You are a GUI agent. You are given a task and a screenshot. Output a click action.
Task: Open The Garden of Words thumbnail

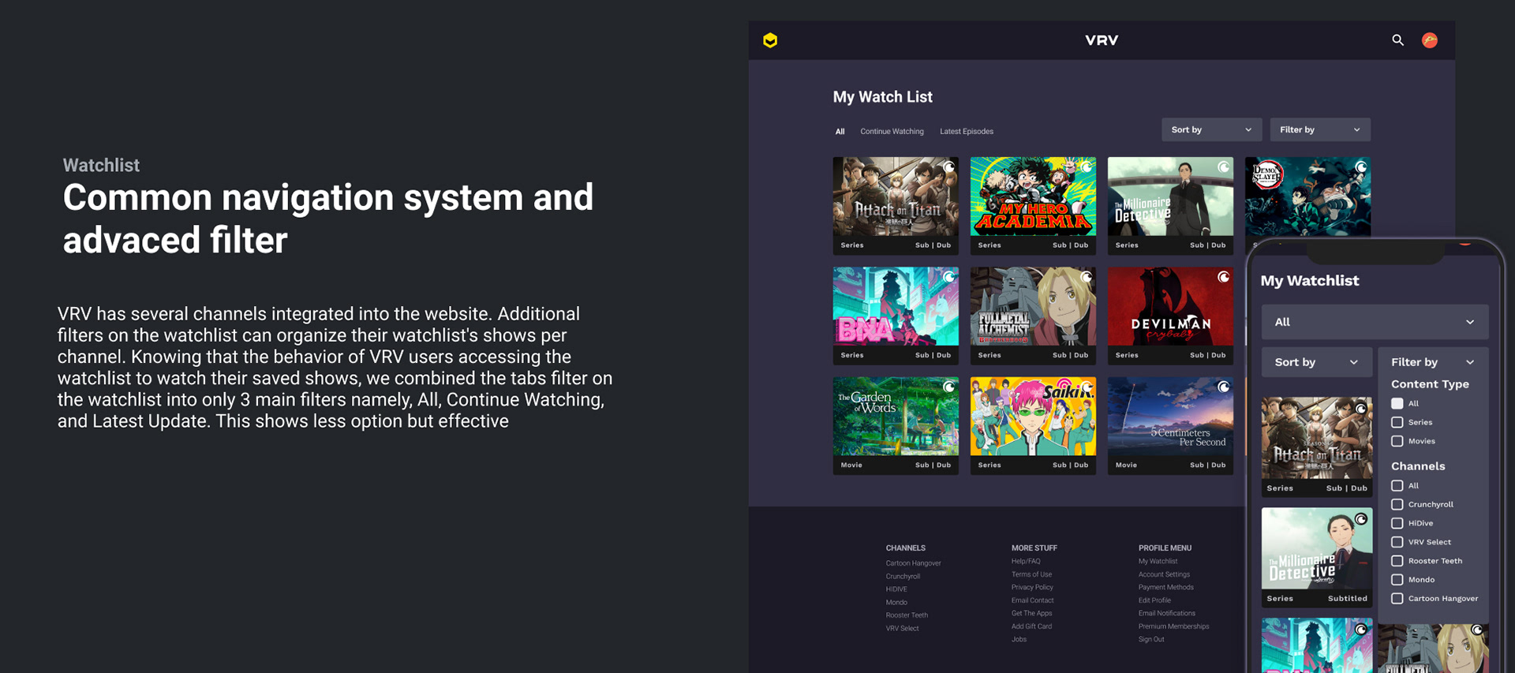[896, 416]
